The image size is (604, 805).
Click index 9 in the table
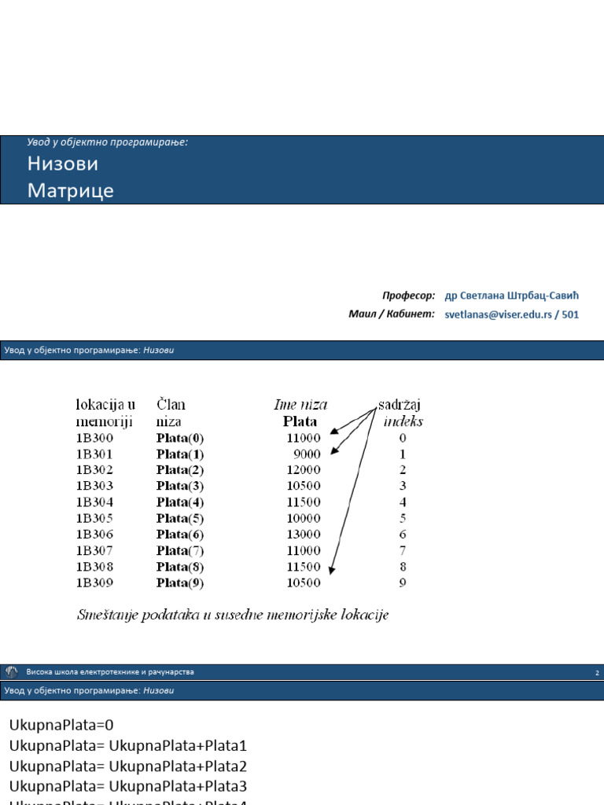click(403, 583)
